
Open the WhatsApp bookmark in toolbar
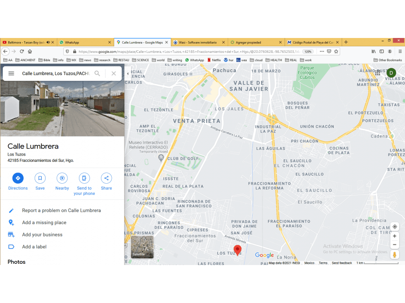[x=194, y=60]
